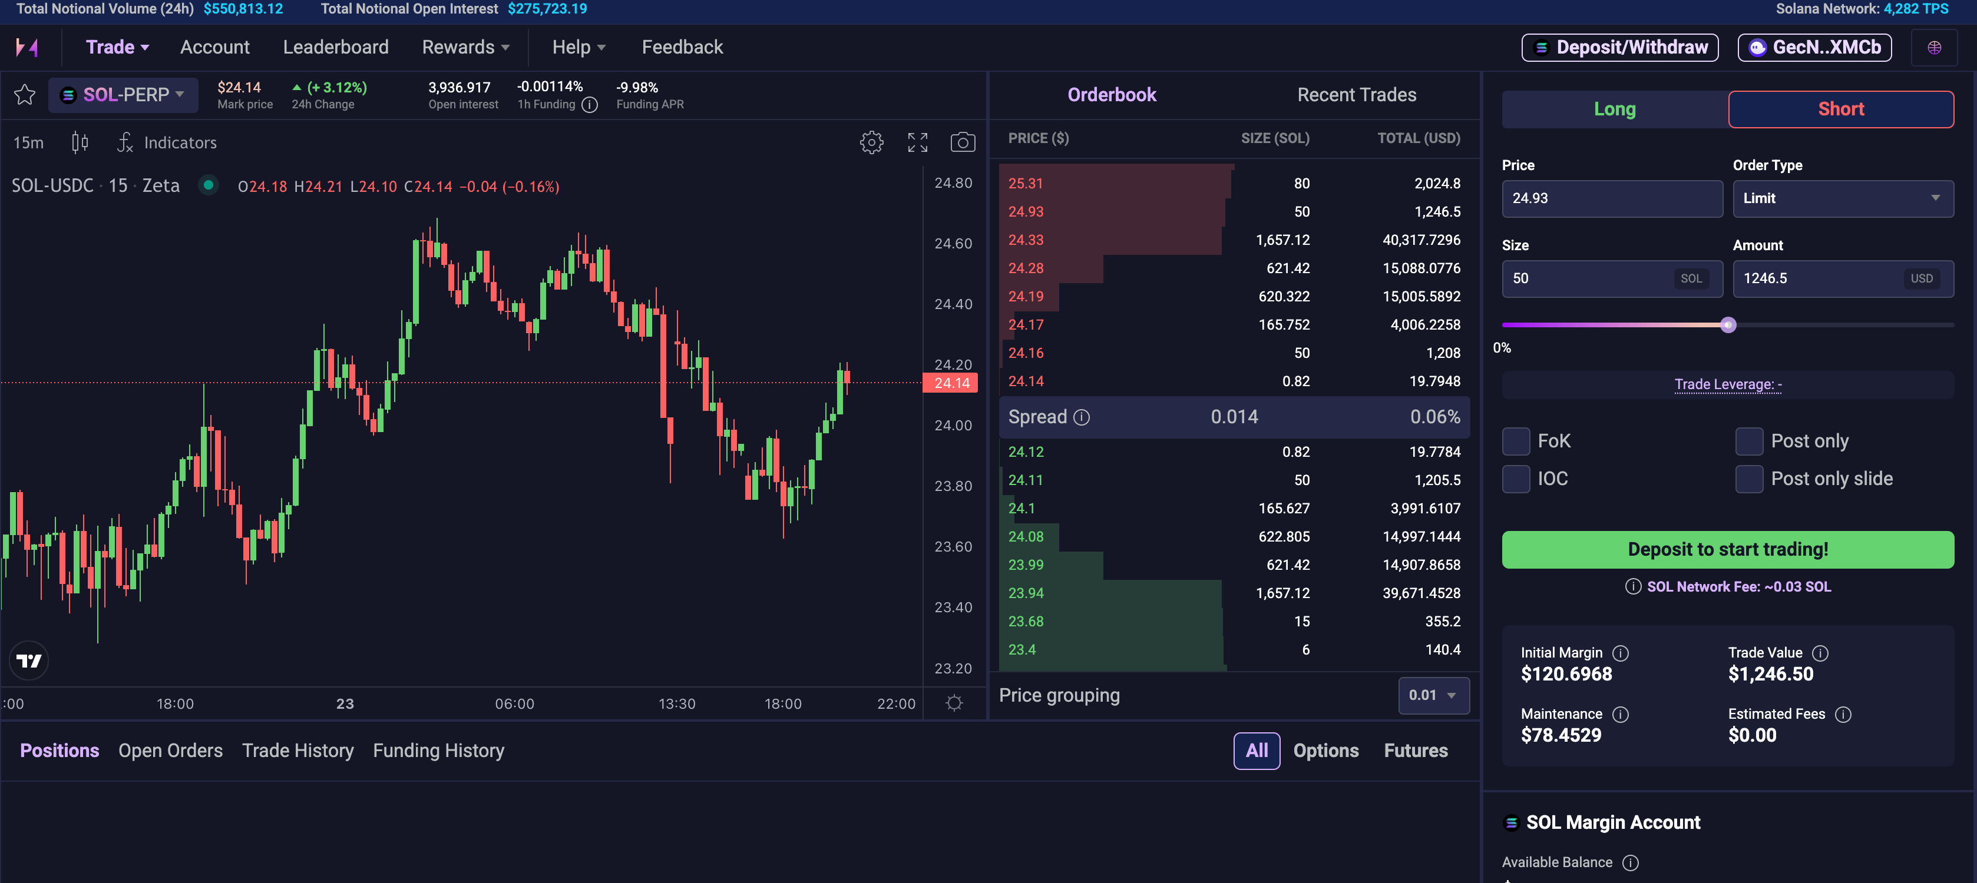
Task: Enable the IOC checkbox
Action: pos(1516,479)
